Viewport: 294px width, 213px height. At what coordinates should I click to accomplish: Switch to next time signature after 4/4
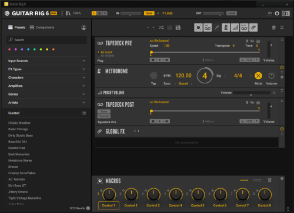pyautogui.click(x=251, y=76)
